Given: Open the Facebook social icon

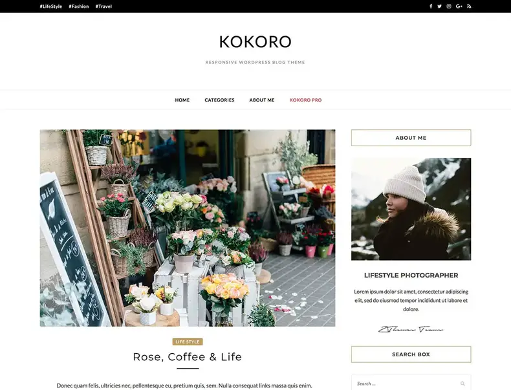Looking at the screenshot, I should [x=431, y=6].
